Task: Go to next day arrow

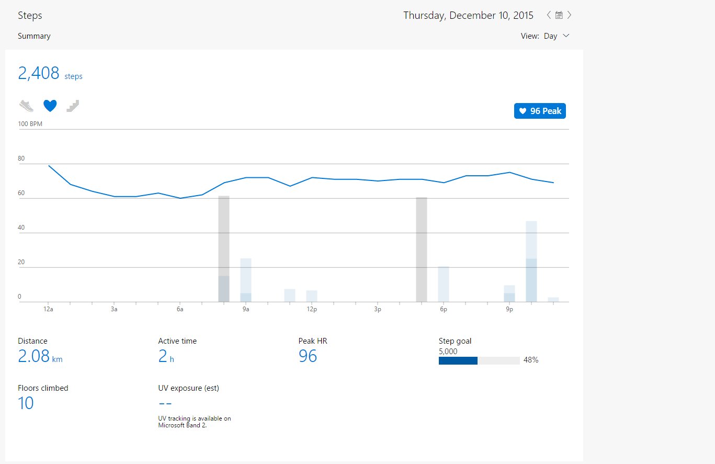Action: point(570,15)
